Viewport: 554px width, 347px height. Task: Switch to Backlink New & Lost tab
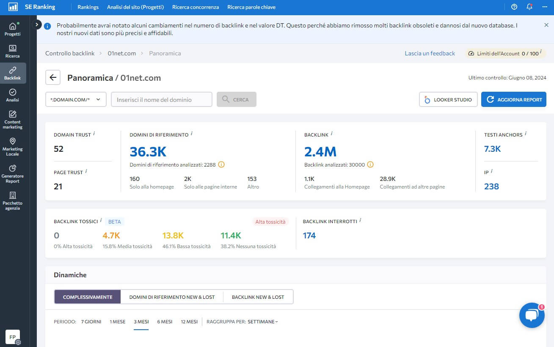(x=258, y=297)
